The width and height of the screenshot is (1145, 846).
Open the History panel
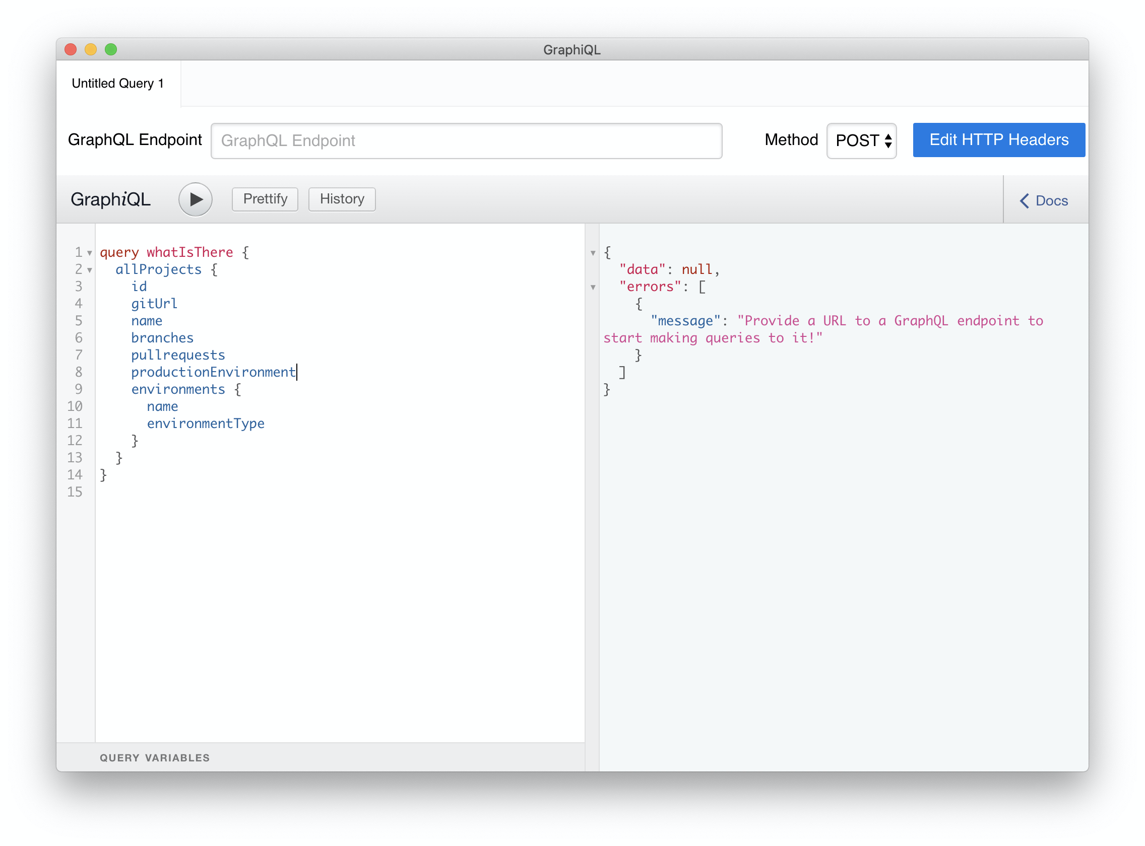[x=342, y=199]
